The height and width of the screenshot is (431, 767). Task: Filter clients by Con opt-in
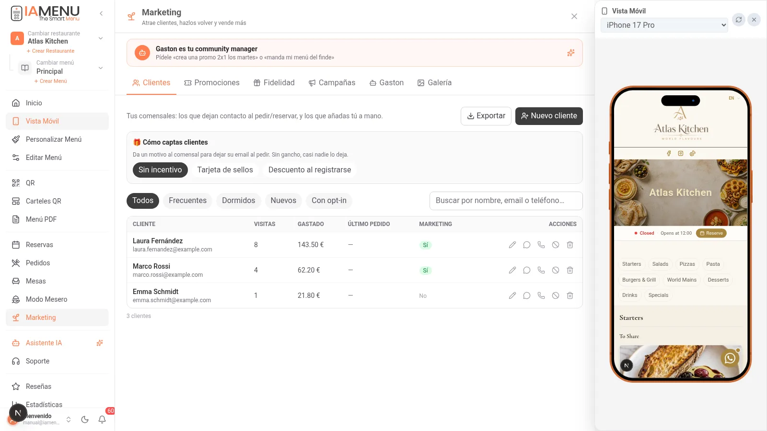[329, 201]
